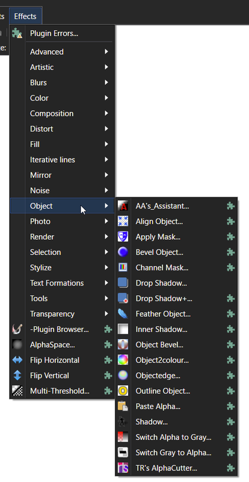Click the Plugin Browser icon
Screen dimensions: 249x482
point(17,329)
